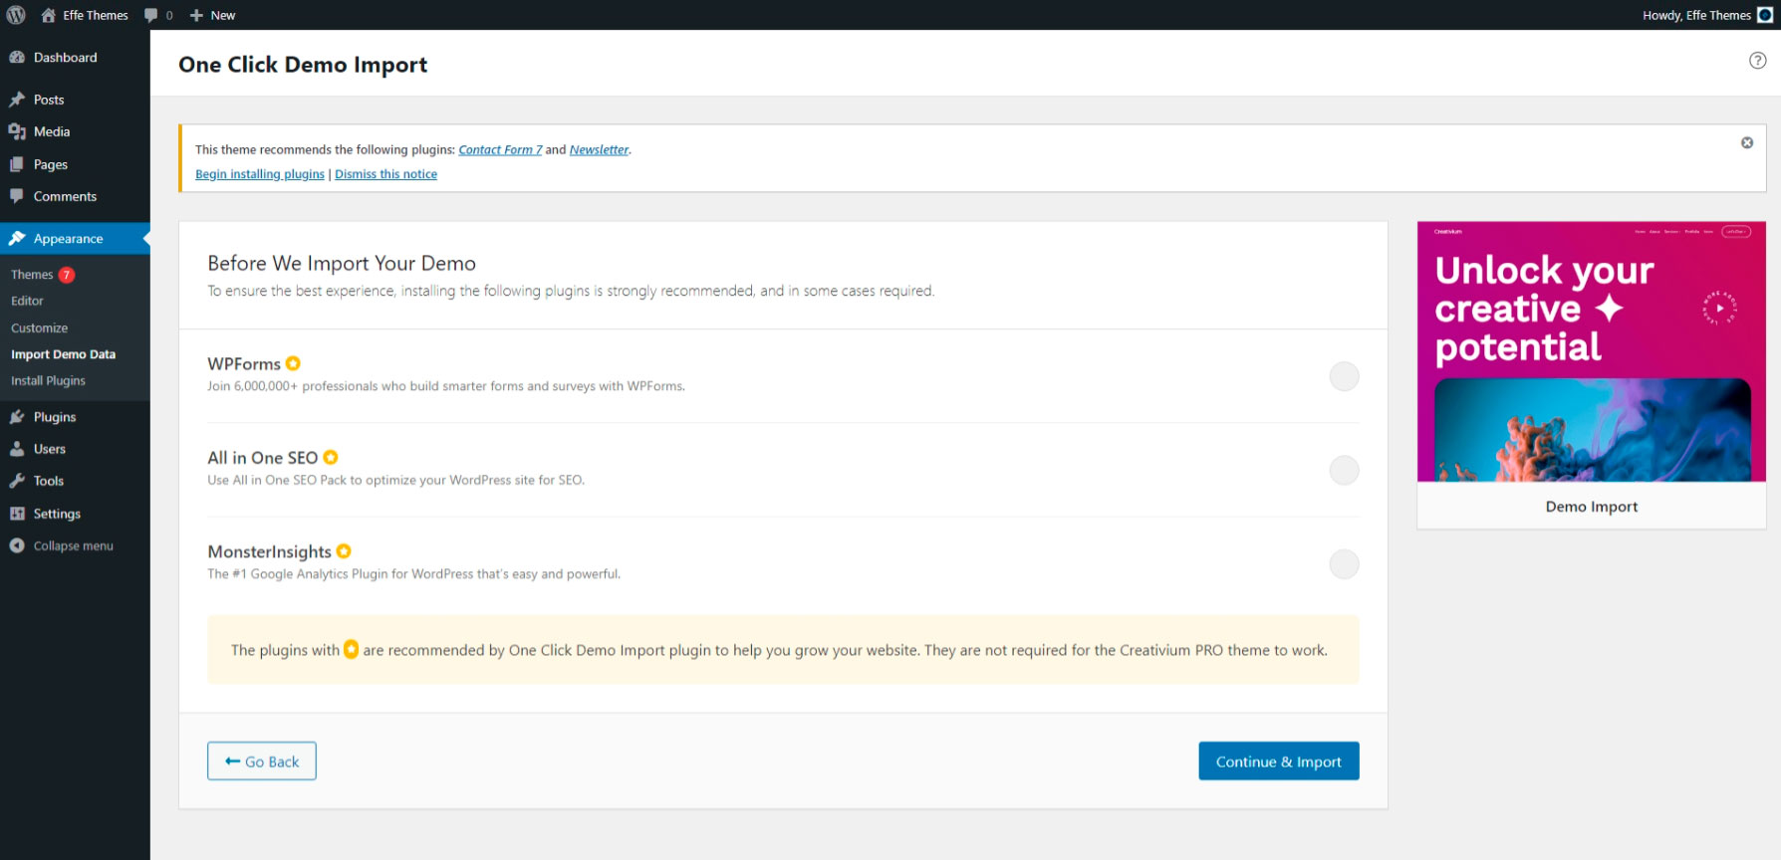
Task: Click the One Click Demo Import heading
Action: 303,65
